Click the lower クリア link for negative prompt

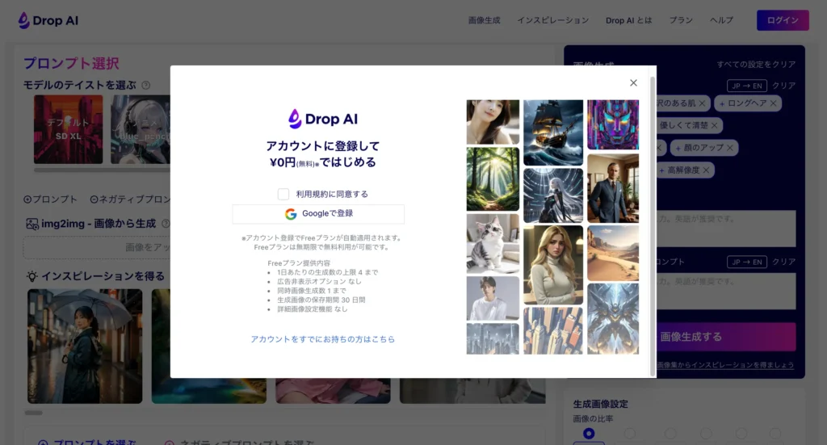[x=783, y=262]
